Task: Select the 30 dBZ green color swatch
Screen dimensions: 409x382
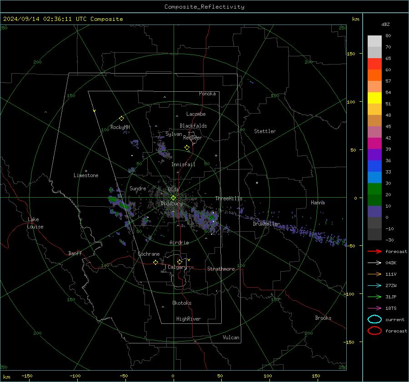Action: click(x=374, y=189)
